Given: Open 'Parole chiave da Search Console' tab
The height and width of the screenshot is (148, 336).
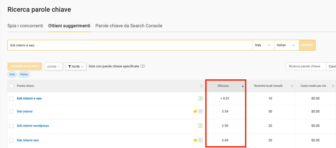Looking at the screenshot, I should click(129, 26).
